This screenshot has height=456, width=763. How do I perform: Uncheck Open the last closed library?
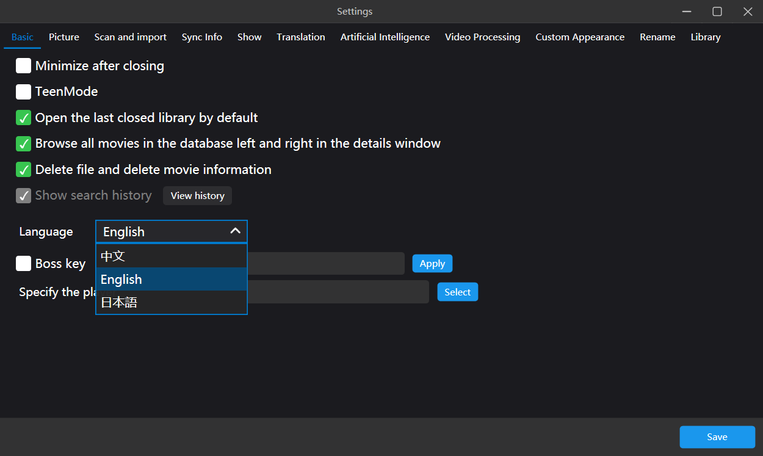(24, 118)
